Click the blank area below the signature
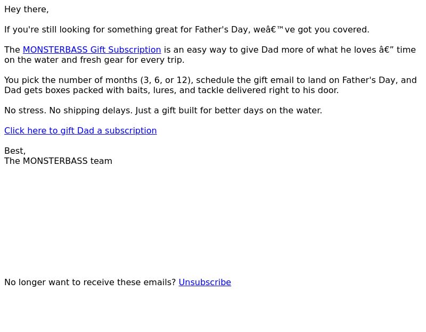The width and height of the screenshot is (426, 332). click(213, 220)
